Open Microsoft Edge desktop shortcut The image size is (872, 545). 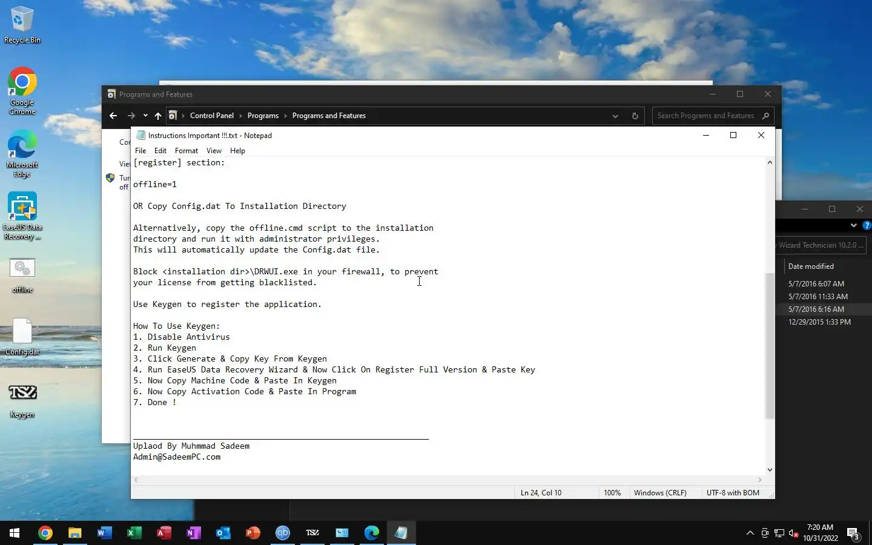[22, 154]
